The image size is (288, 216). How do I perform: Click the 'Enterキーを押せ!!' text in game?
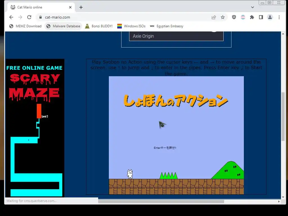165,148
